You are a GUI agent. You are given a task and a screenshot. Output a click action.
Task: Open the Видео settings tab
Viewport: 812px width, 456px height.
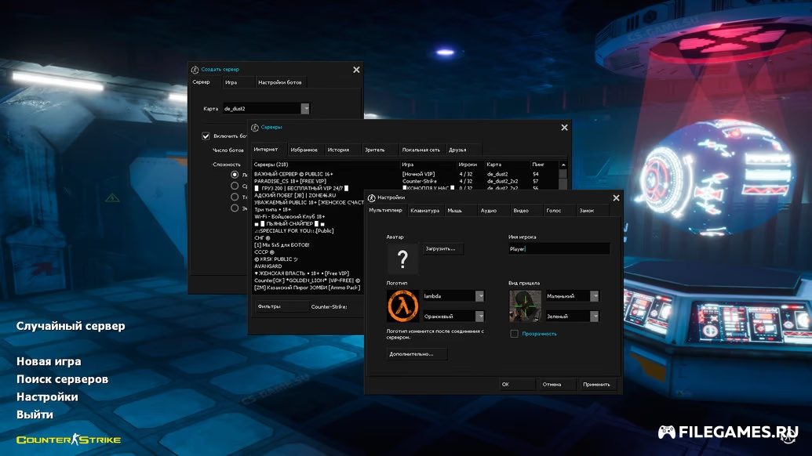click(x=526, y=211)
